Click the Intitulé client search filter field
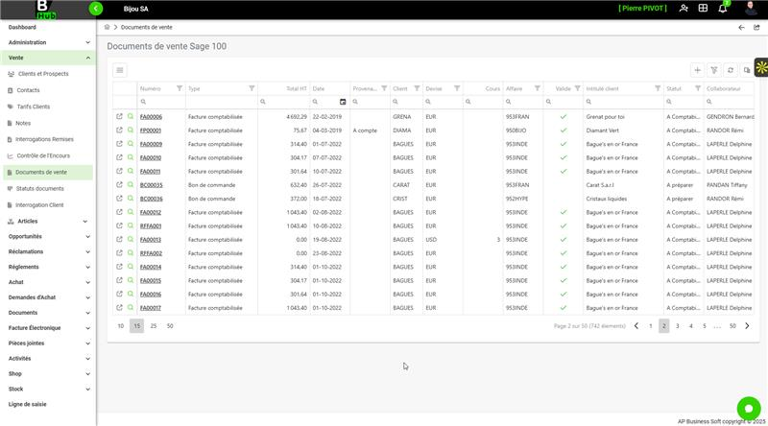The height and width of the screenshot is (426, 768). [x=623, y=102]
